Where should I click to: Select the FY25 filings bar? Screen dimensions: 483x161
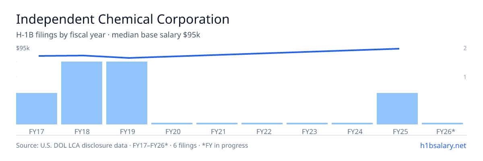coord(397,109)
